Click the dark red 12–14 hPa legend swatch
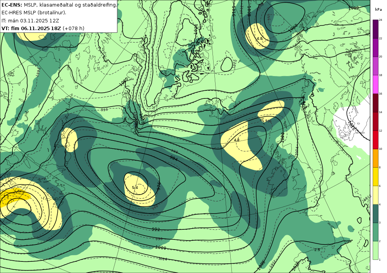 (x=375, y=121)
